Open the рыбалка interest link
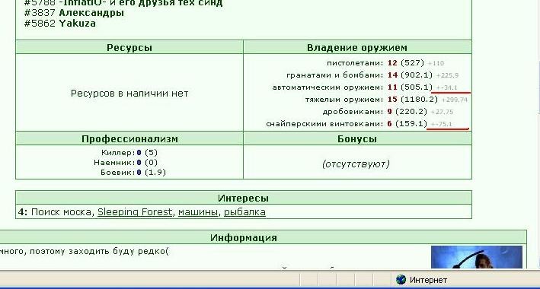This screenshot has height=289, width=540. (x=244, y=212)
